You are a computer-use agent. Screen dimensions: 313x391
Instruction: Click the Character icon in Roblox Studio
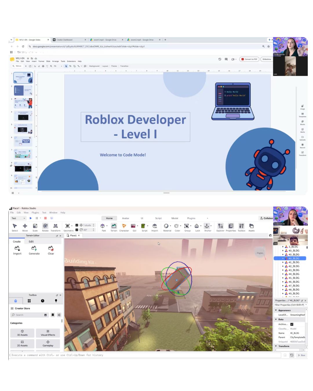click(124, 227)
